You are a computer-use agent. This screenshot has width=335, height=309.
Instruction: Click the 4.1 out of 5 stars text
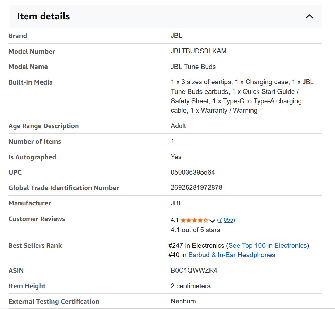pyautogui.click(x=195, y=230)
